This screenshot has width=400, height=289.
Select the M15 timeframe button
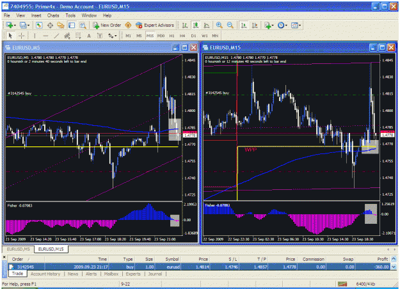click(x=150, y=36)
